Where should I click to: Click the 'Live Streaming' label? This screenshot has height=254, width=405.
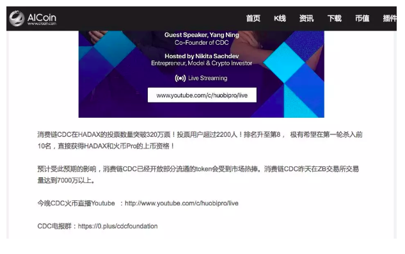(208, 78)
